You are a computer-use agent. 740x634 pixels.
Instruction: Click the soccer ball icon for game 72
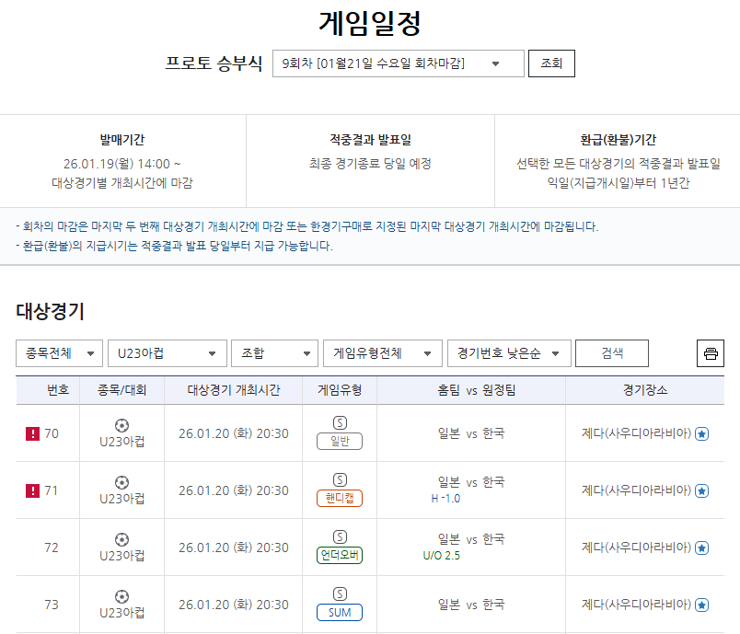click(x=121, y=538)
